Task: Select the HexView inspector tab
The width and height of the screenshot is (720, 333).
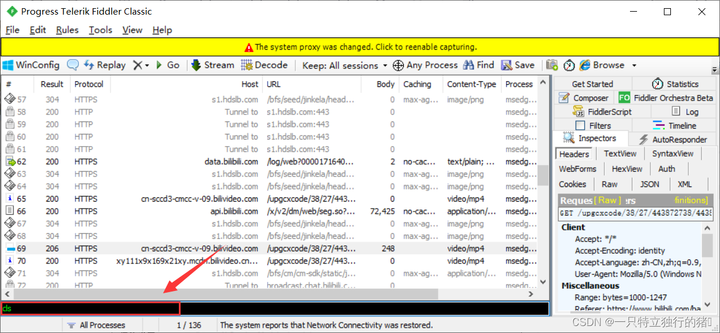Action: coord(627,169)
